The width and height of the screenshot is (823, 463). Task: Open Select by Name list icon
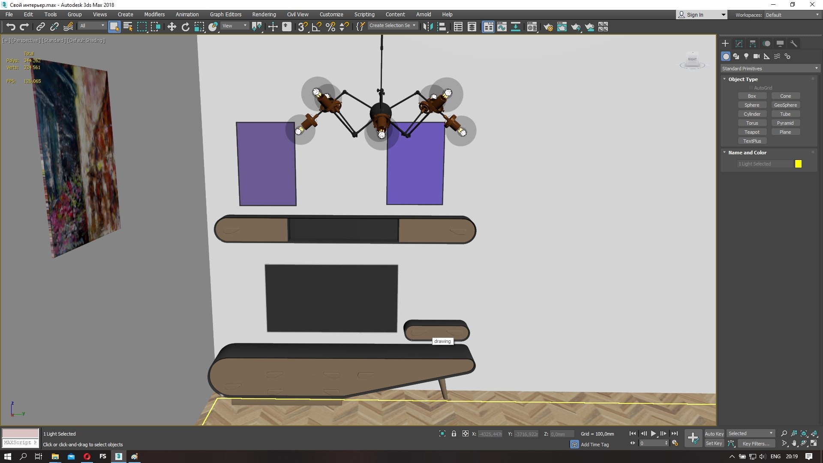[128, 27]
